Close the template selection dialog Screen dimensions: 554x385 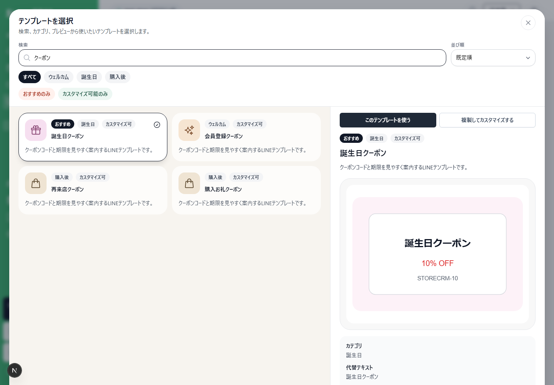tap(528, 23)
